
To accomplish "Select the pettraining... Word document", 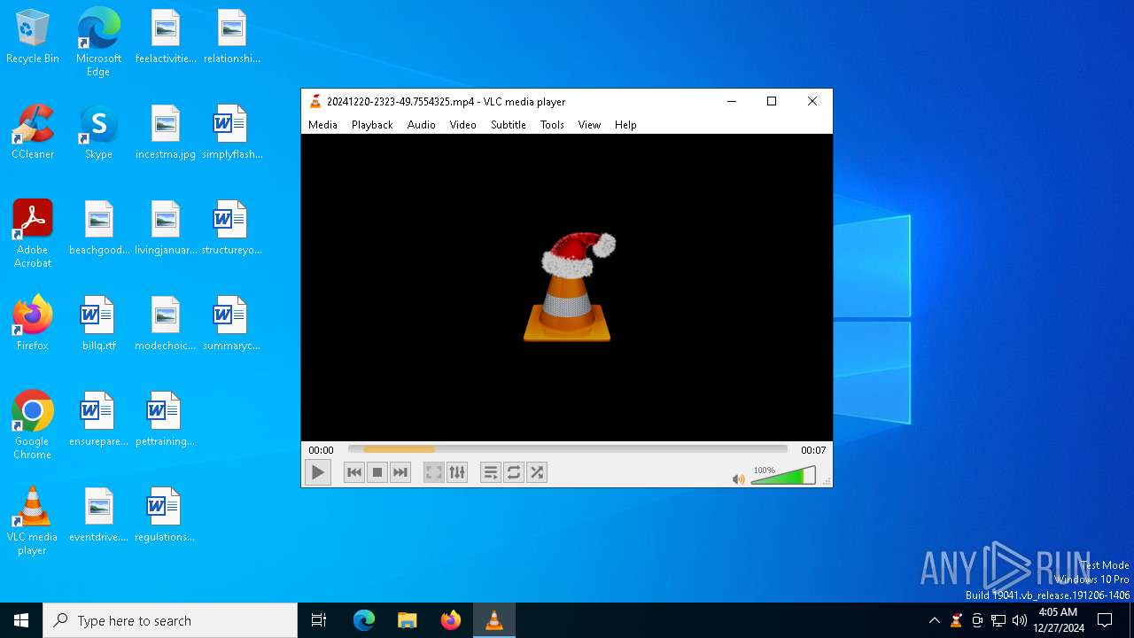I will click(x=165, y=419).
